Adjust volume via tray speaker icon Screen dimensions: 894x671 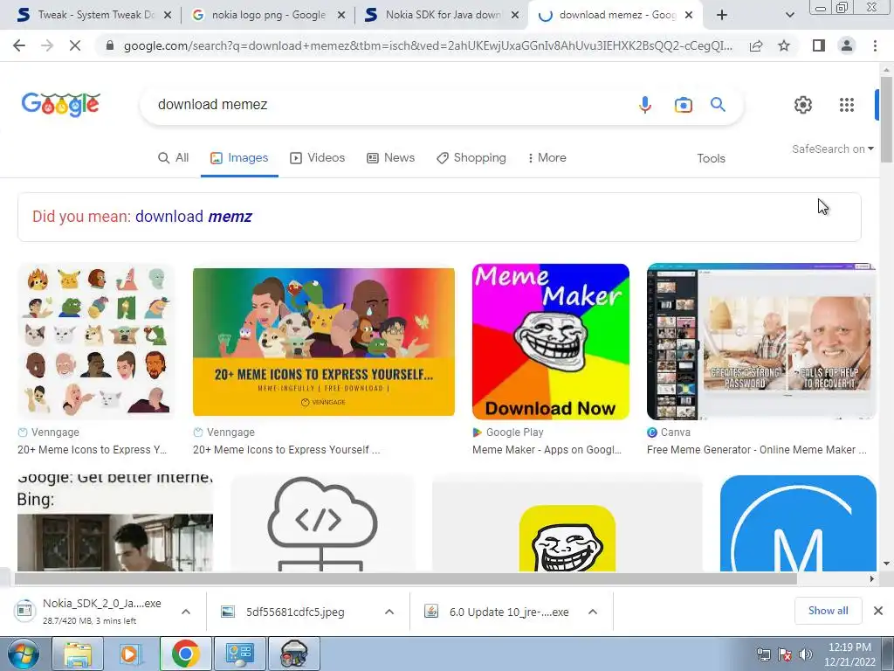pyautogui.click(x=805, y=654)
